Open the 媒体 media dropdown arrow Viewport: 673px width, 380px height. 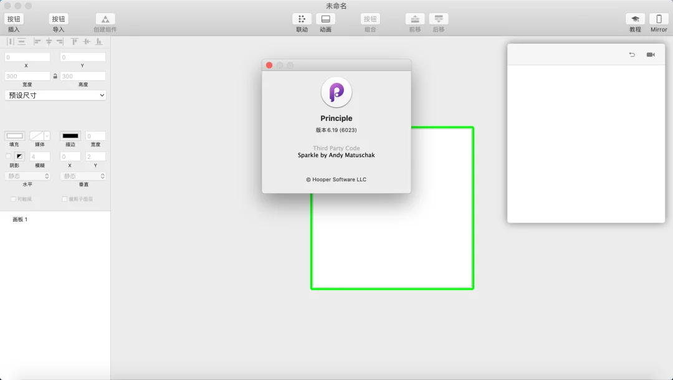pos(47,136)
